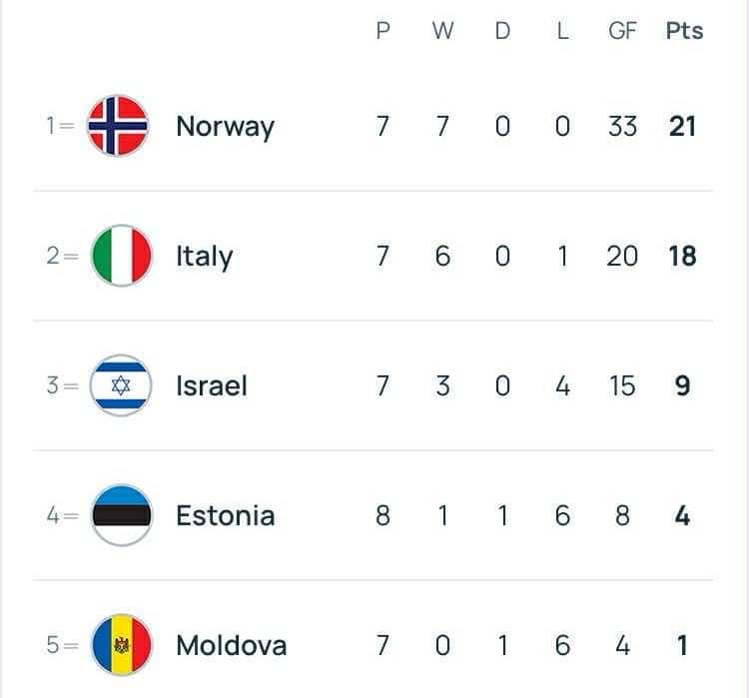Click the L column header
The width and height of the screenshot is (749, 698).
click(x=562, y=31)
